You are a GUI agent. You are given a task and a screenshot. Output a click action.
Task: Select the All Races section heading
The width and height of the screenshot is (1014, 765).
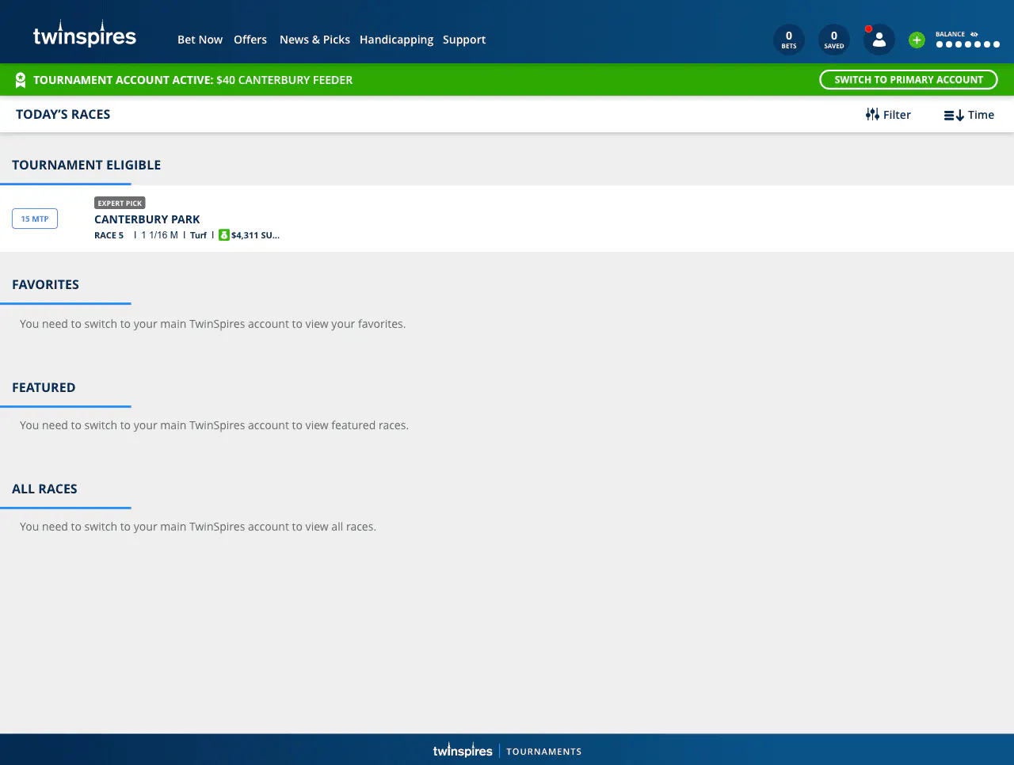click(x=44, y=489)
